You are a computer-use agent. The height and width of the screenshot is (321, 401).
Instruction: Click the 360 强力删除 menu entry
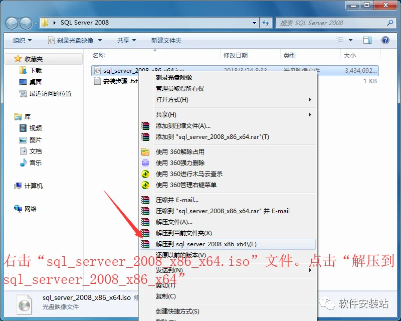[x=228, y=163]
